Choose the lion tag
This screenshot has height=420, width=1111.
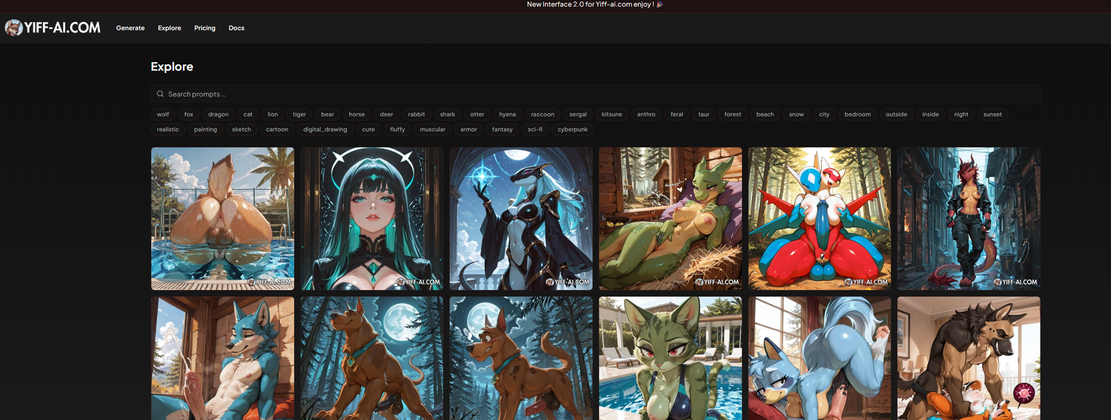click(272, 114)
